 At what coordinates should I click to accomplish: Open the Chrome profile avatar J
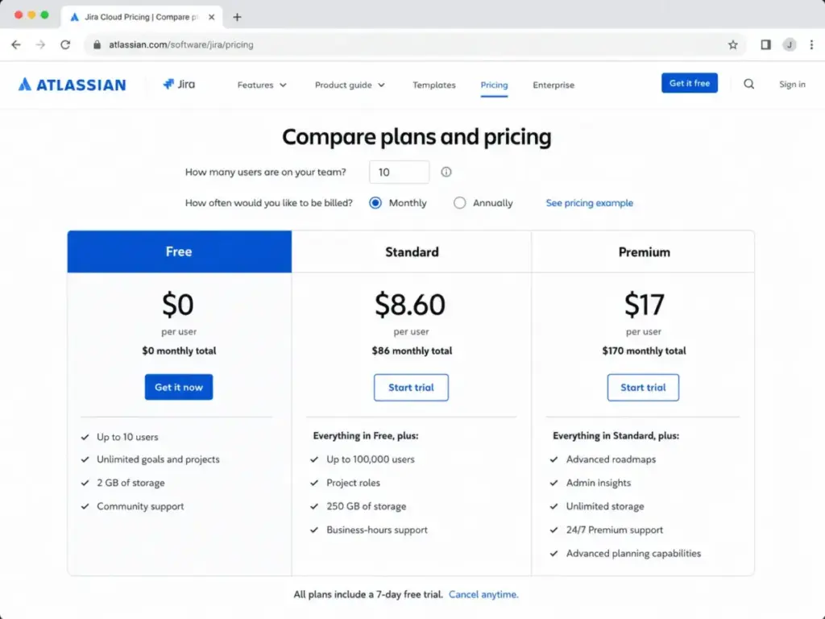(x=790, y=45)
